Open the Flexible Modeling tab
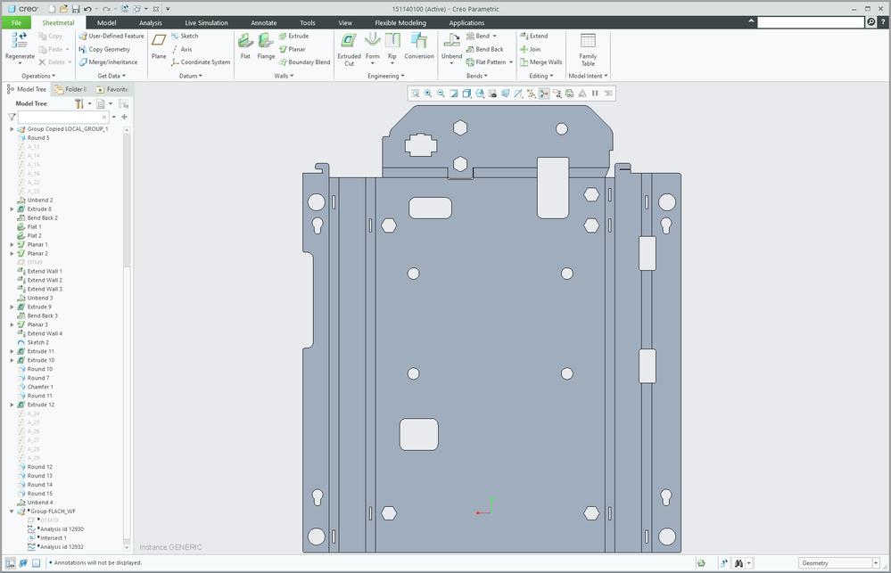 400,22
